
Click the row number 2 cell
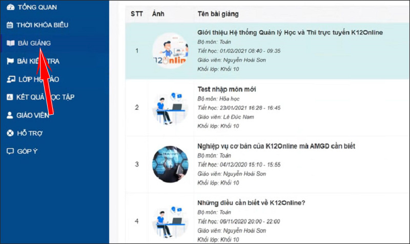[137, 108]
